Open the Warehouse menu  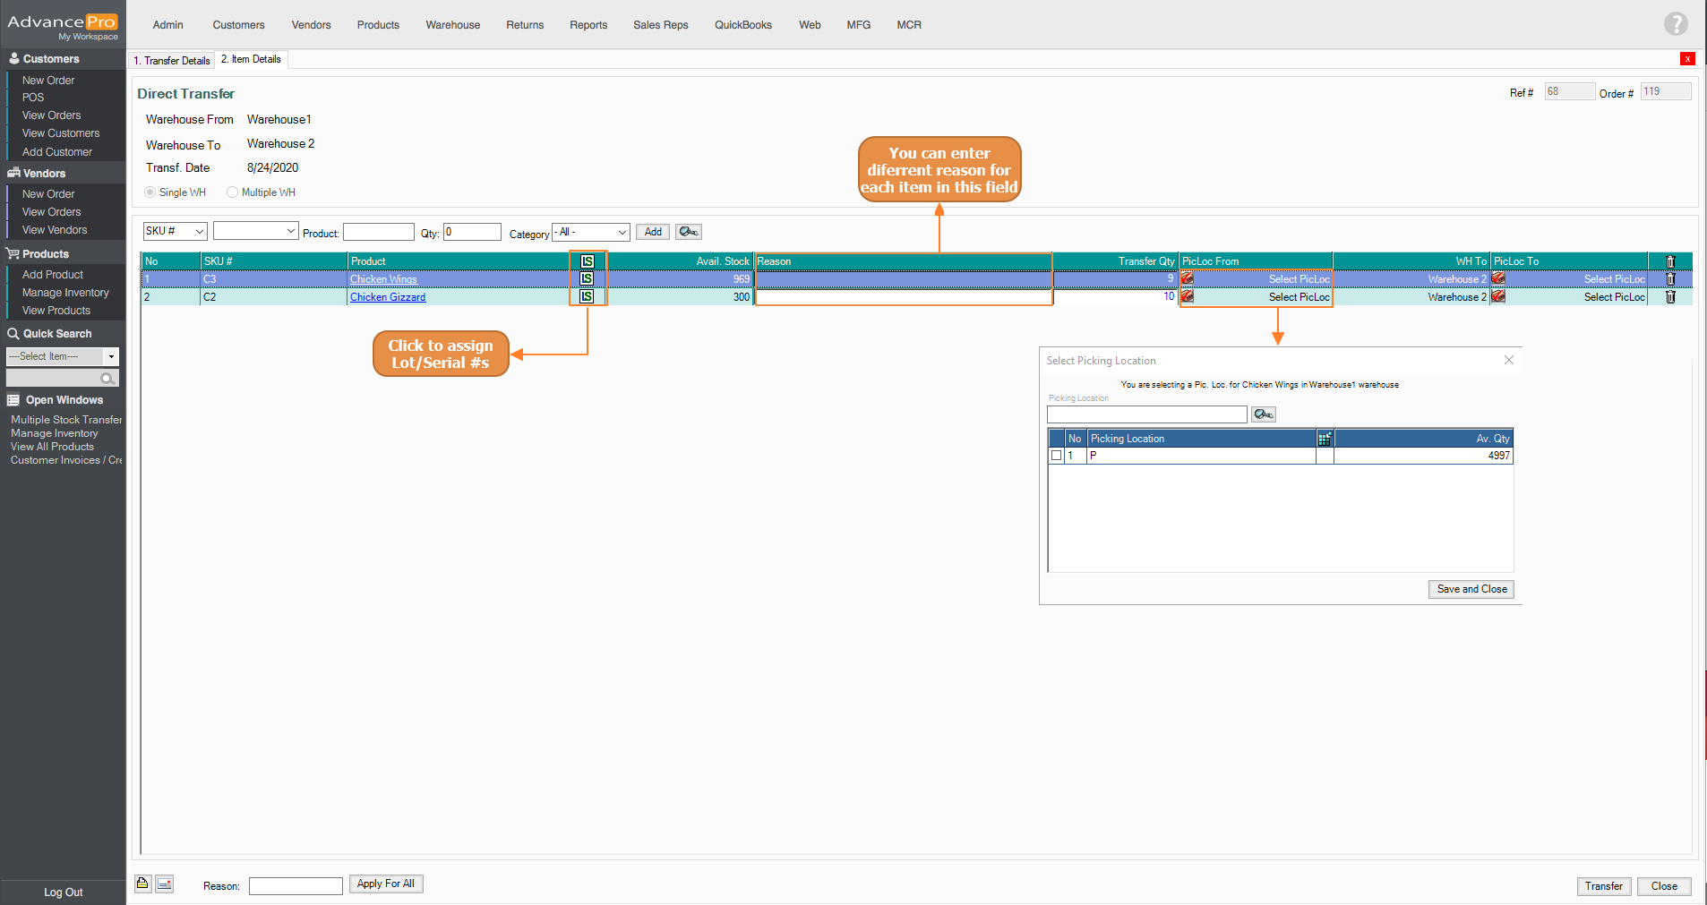(x=452, y=25)
